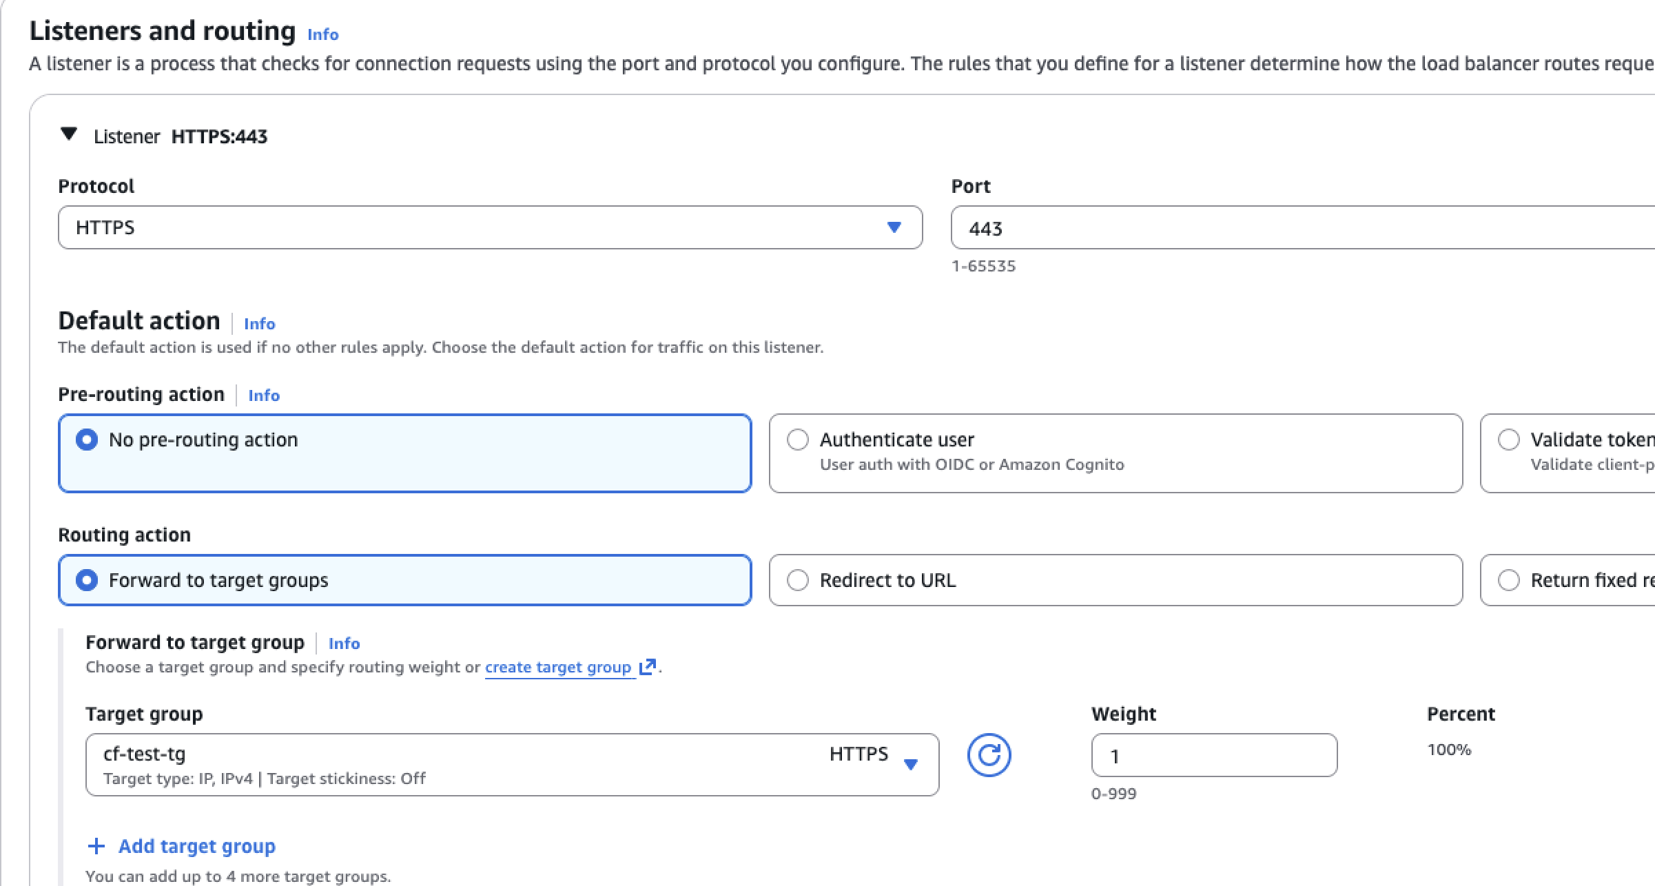The image size is (1655, 886).
Task: Open the Protocol dropdown showing HTTPS
Action: (x=490, y=227)
